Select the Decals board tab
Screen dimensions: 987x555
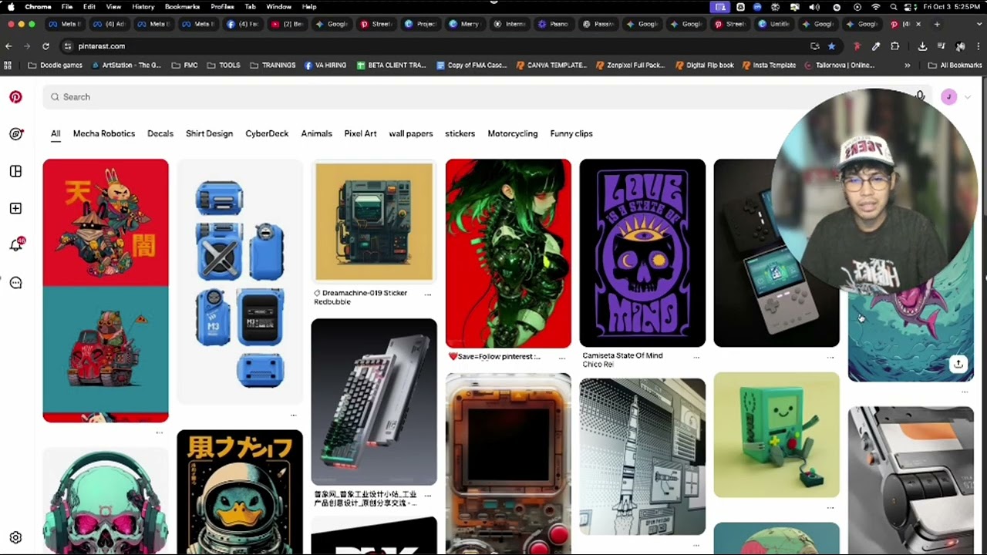point(160,133)
